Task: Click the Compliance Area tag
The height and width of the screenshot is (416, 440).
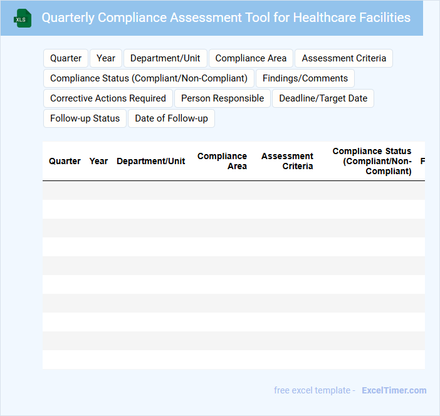Action: [x=251, y=58]
